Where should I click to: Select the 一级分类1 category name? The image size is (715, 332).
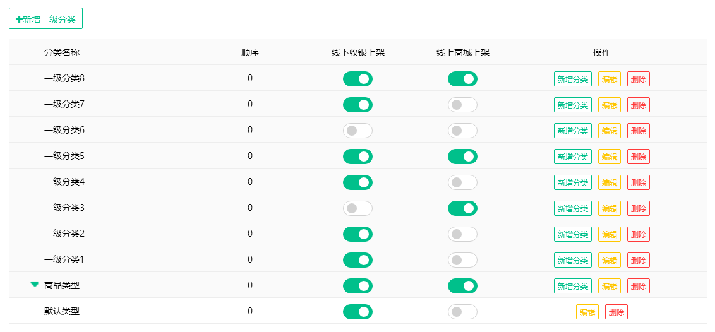[x=64, y=259]
